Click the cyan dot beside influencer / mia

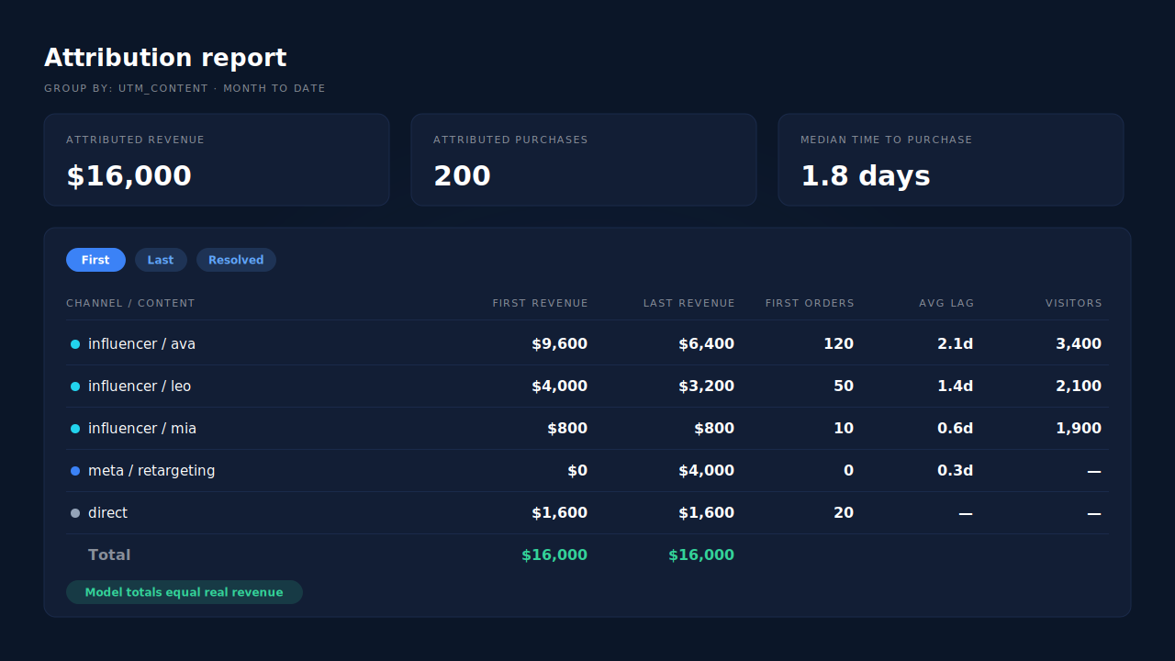tap(75, 429)
